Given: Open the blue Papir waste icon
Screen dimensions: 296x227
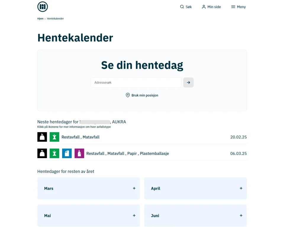Looking at the screenshot, I should click(67, 153).
